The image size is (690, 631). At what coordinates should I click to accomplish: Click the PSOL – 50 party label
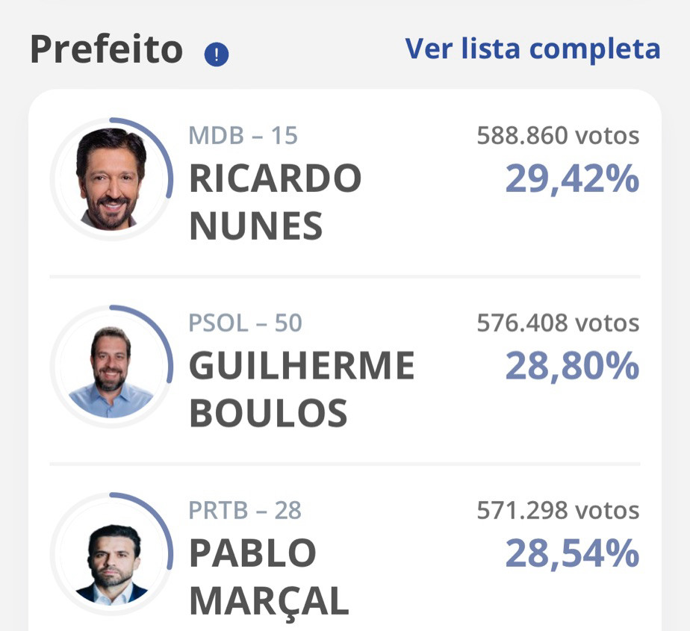coord(245,323)
